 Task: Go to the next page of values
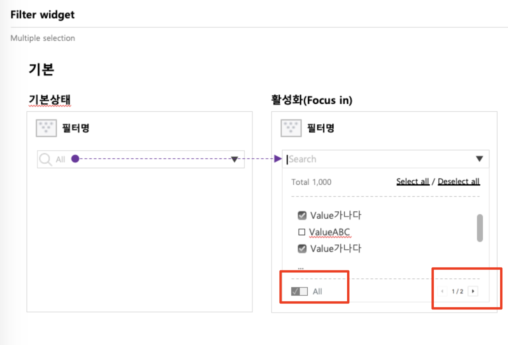click(473, 291)
